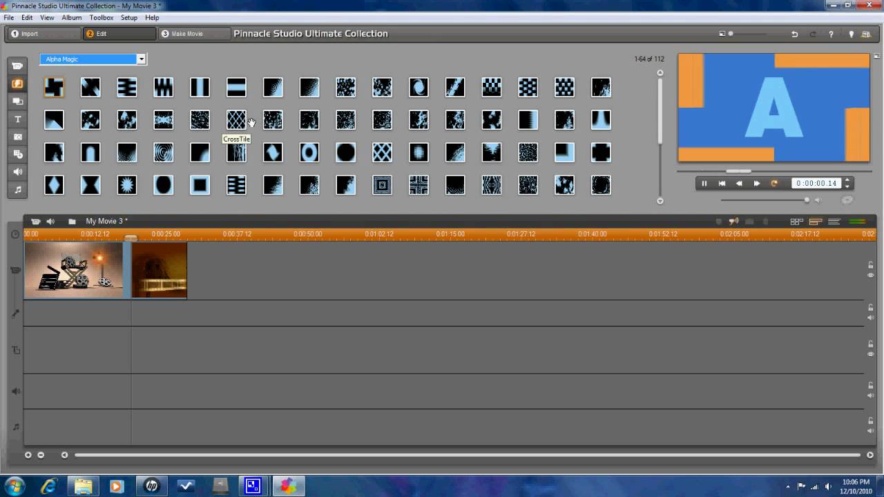Image resolution: width=884 pixels, height=497 pixels.
Task: Open audio toolbox speaker icon in timeline header
Action: 50,222
